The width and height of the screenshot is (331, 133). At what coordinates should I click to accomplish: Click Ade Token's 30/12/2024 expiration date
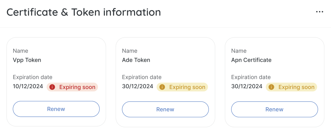click(138, 87)
